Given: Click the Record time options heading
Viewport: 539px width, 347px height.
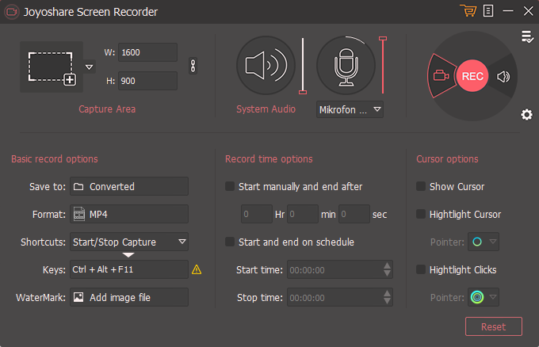Looking at the screenshot, I should [269, 158].
